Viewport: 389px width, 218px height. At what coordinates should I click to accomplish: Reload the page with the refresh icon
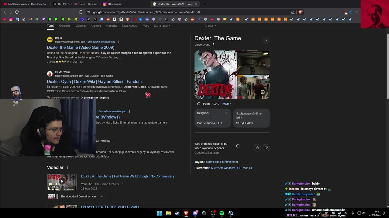(17, 12)
